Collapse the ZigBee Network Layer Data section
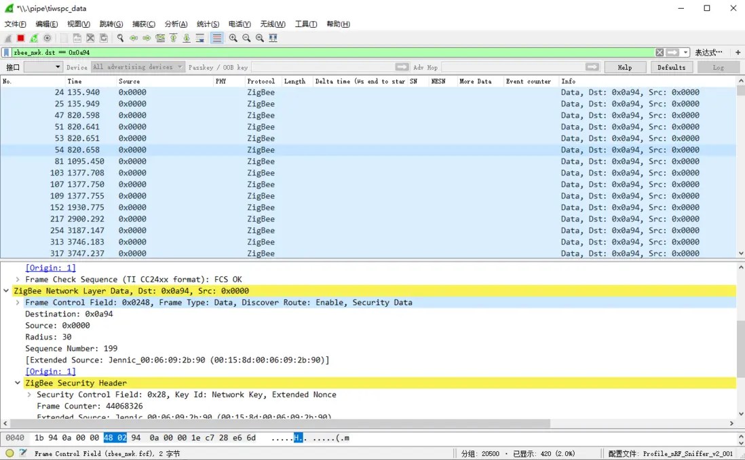 click(6, 291)
